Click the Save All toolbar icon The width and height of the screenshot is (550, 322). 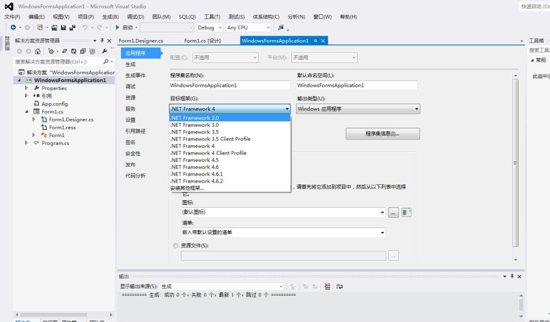tap(72, 27)
